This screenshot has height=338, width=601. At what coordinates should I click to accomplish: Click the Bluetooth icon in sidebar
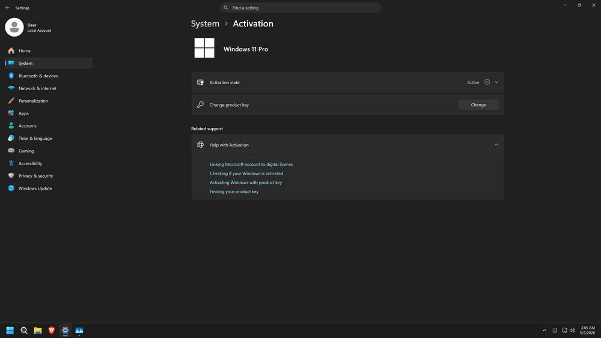(11, 76)
